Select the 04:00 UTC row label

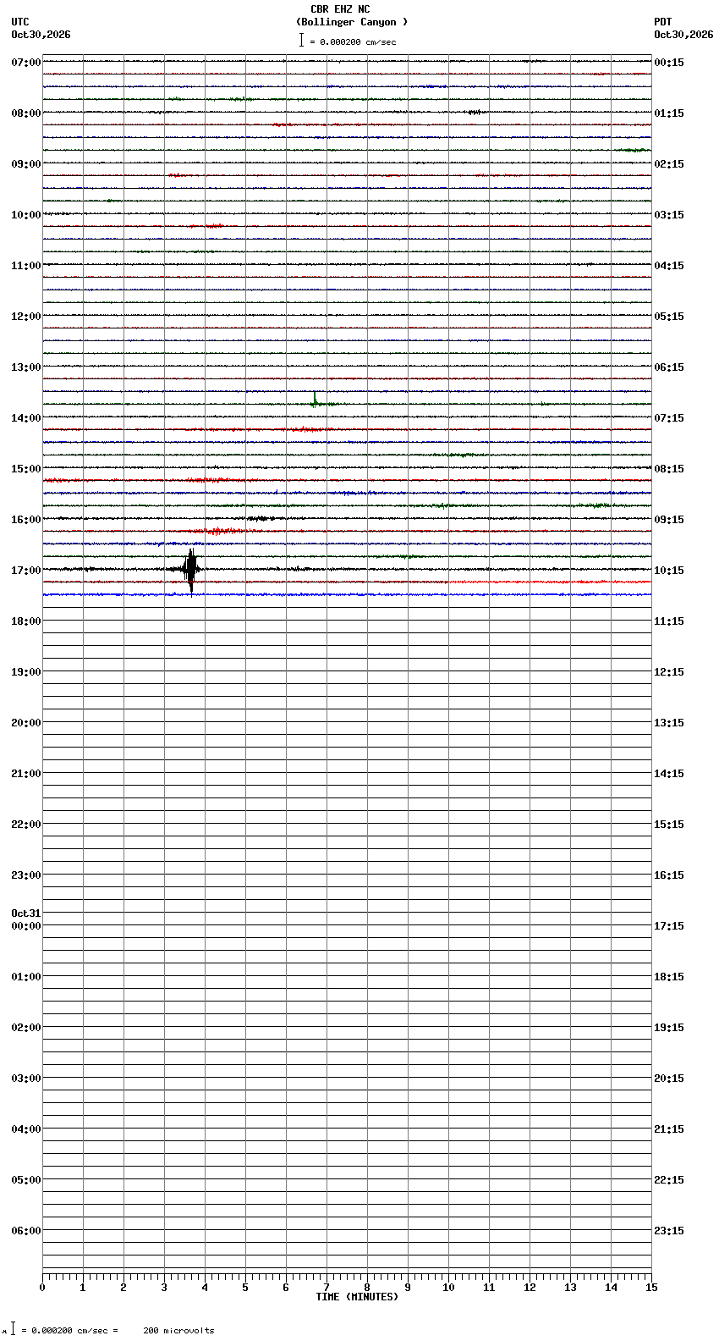point(26,1129)
